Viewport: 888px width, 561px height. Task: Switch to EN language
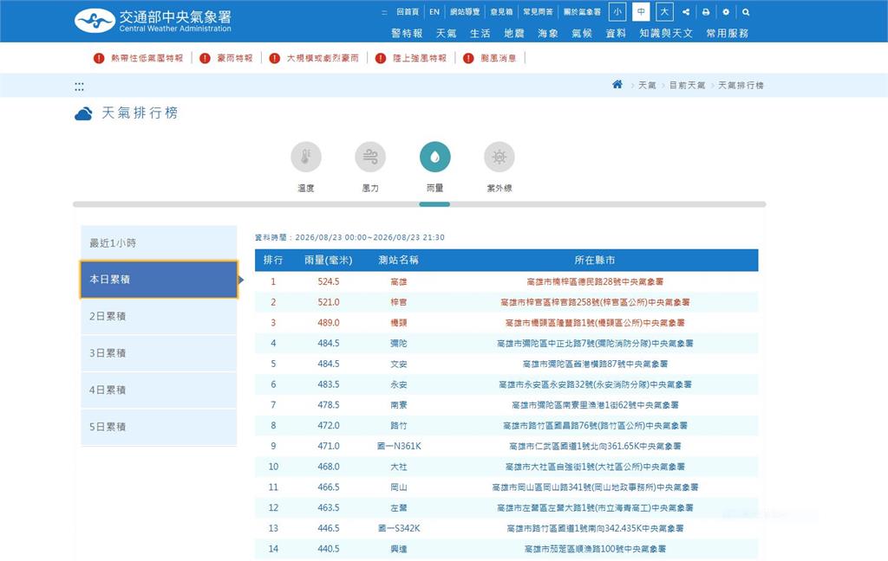point(434,12)
